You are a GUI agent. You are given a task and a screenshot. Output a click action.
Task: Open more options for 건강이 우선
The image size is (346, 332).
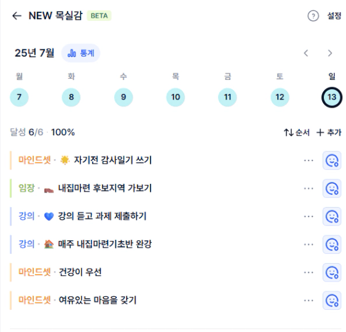tap(309, 272)
